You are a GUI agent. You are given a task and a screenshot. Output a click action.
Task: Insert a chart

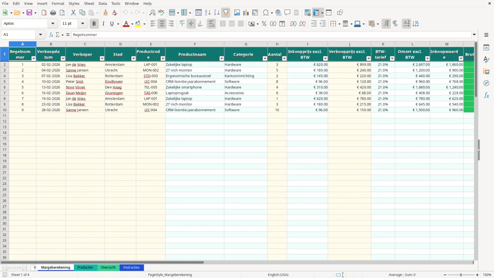[x=246, y=13]
